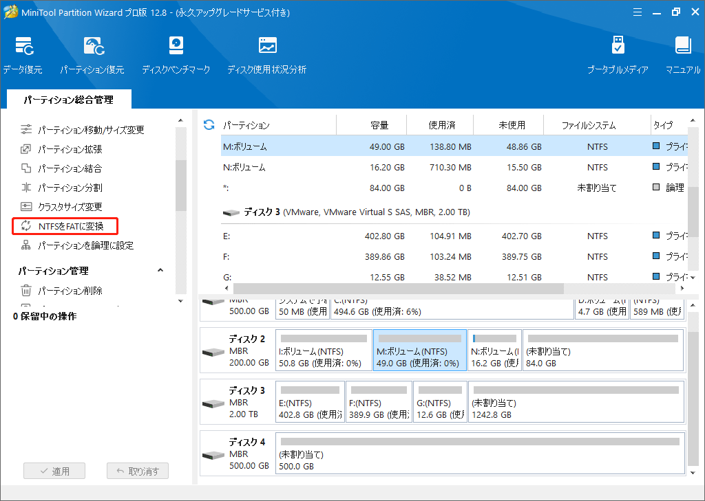The image size is (705, 501).
Task: Click sidebar vertical scrollbar thumb
Action: point(181,186)
